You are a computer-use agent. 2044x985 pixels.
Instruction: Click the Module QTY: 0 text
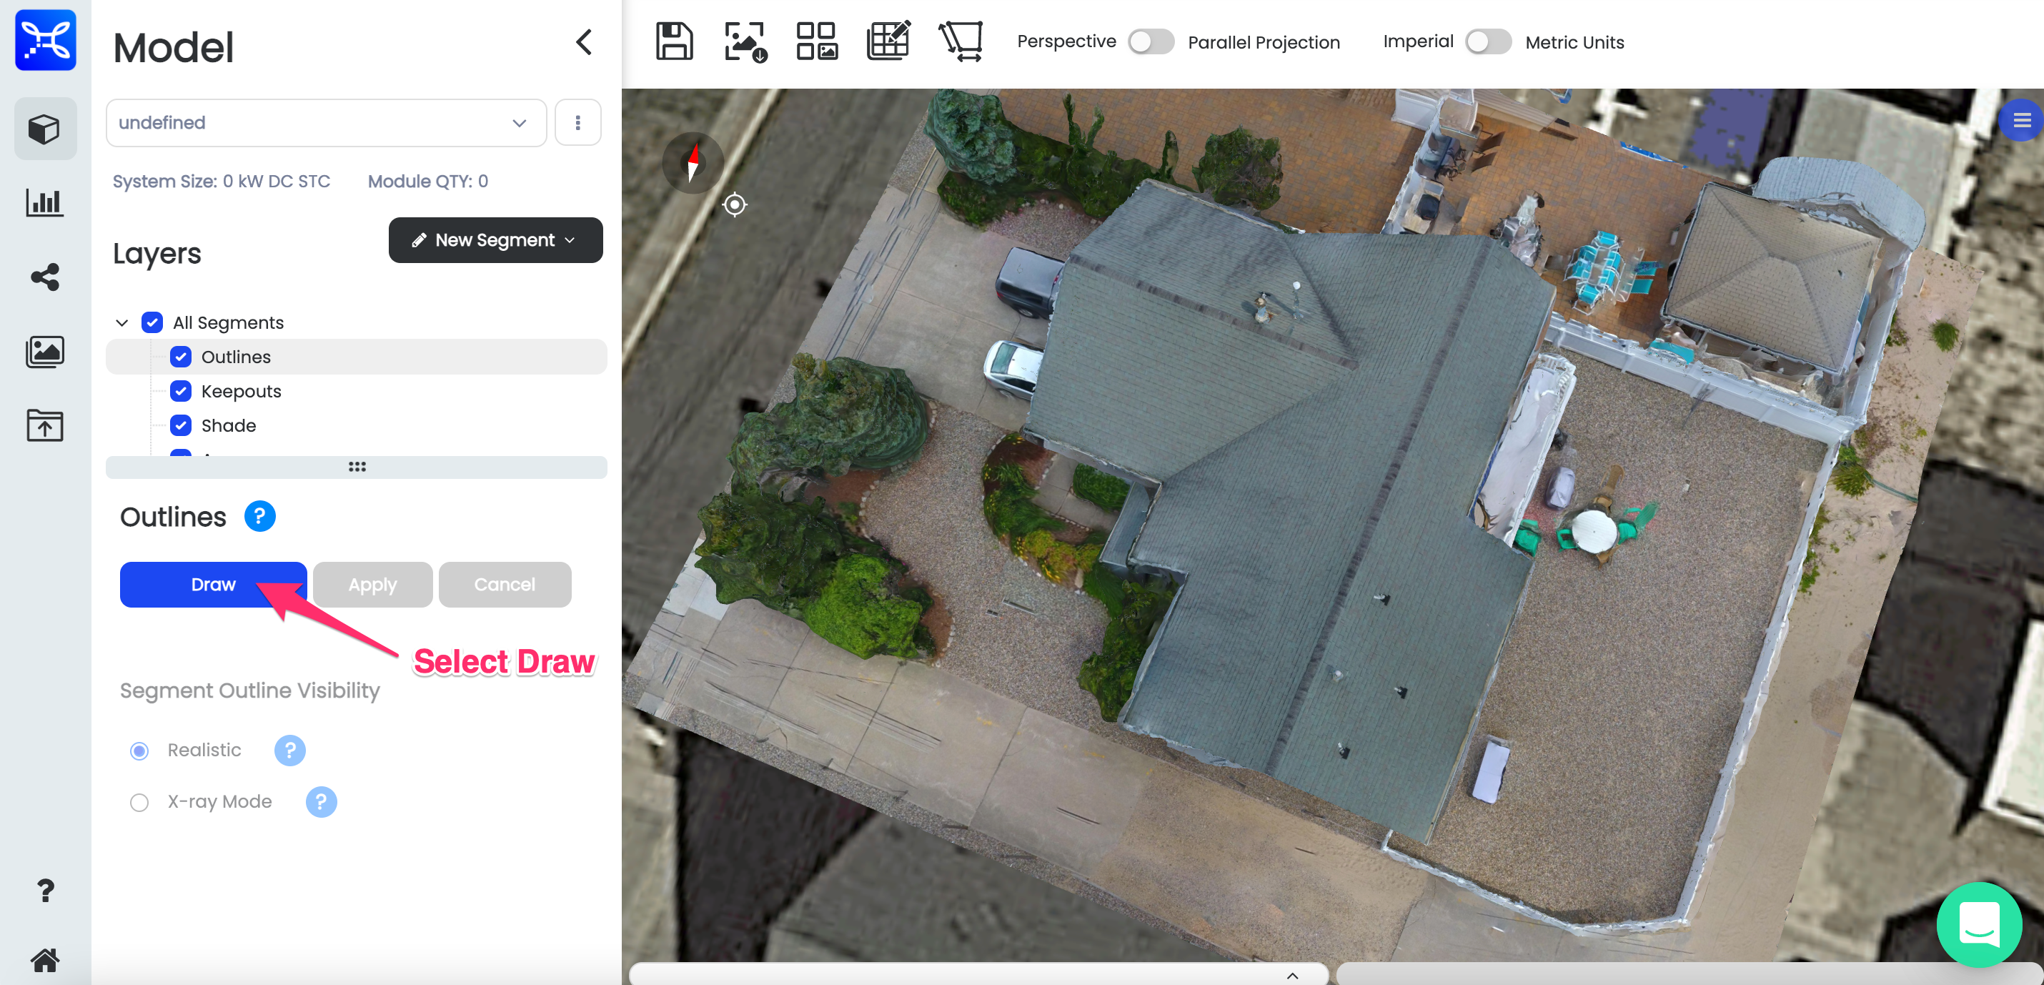tap(427, 181)
